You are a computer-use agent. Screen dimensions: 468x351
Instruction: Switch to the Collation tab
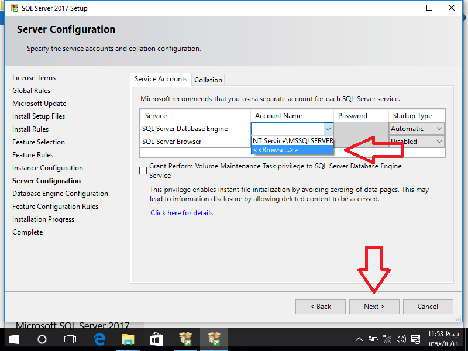click(208, 80)
